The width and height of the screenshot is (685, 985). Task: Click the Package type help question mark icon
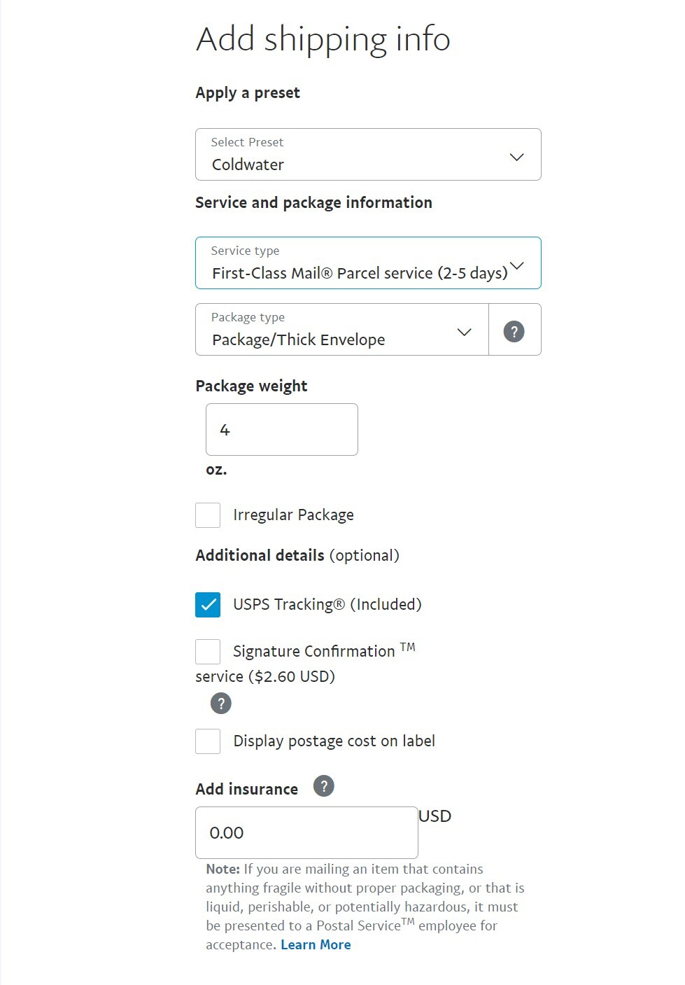click(x=514, y=331)
